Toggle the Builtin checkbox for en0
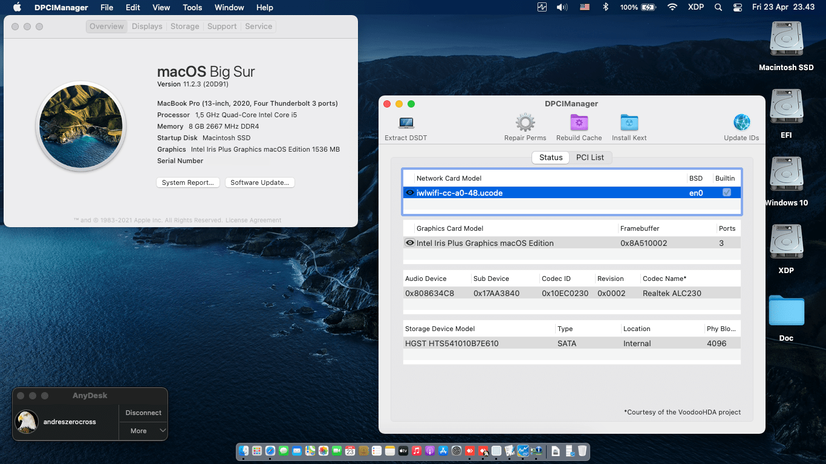826x464 pixels. click(x=727, y=193)
